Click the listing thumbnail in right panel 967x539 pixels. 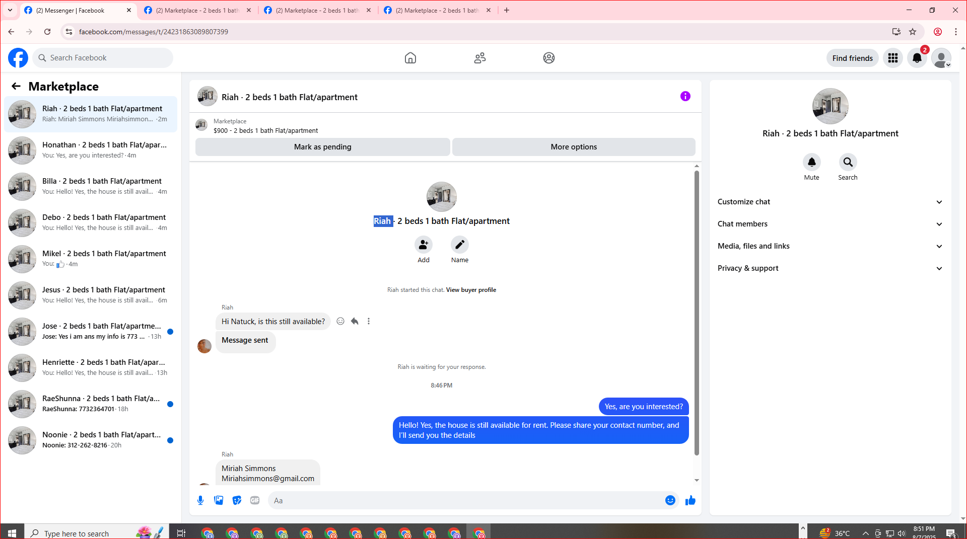click(831, 106)
